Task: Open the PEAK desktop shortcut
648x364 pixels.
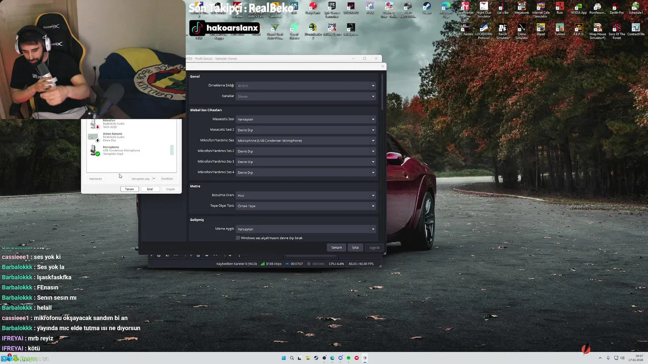Action: coord(370,9)
